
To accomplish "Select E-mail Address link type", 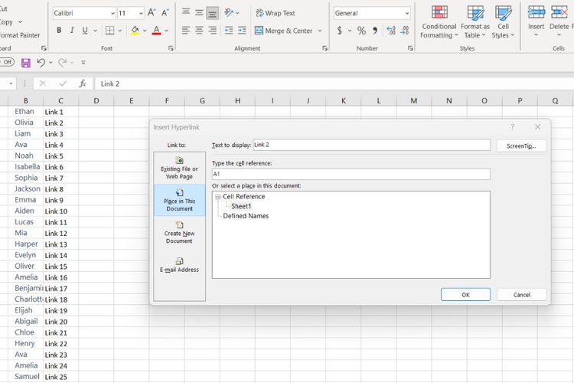I will [x=179, y=264].
